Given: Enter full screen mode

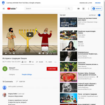Looking at the screenshot, I should pyautogui.click(x=54, y=53).
